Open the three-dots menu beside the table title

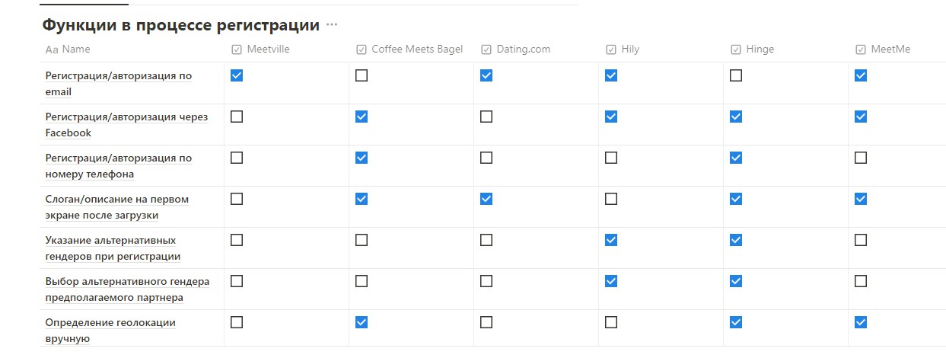point(331,25)
